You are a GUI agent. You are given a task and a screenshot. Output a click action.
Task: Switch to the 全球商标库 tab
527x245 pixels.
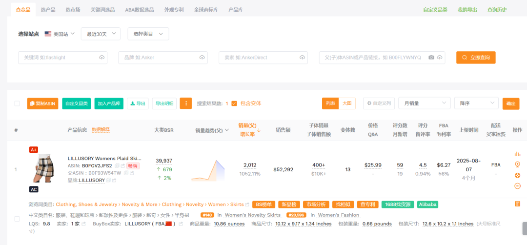coord(206,10)
